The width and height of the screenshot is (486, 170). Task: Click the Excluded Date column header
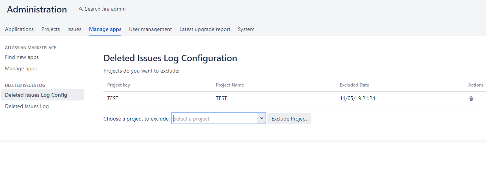[354, 85]
